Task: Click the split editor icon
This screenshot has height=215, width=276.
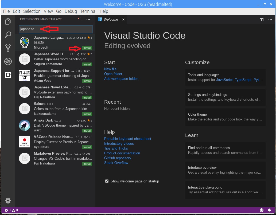Action: tap(262, 19)
